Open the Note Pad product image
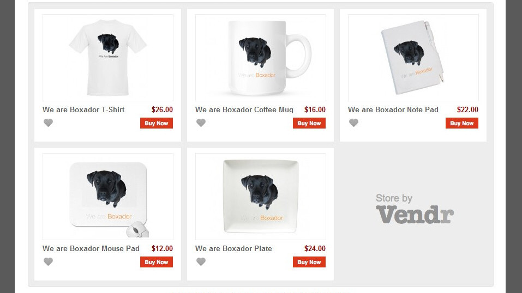 (x=413, y=58)
